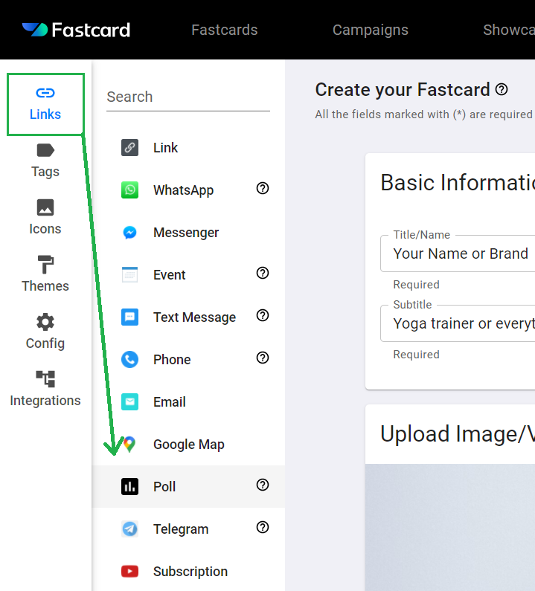Click the Google Map pin icon
The image size is (535, 591).
point(129,445)
